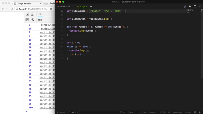Click unsaved dot on script.js tab
This screenshot has height=114, width=203.
point(91,6)
